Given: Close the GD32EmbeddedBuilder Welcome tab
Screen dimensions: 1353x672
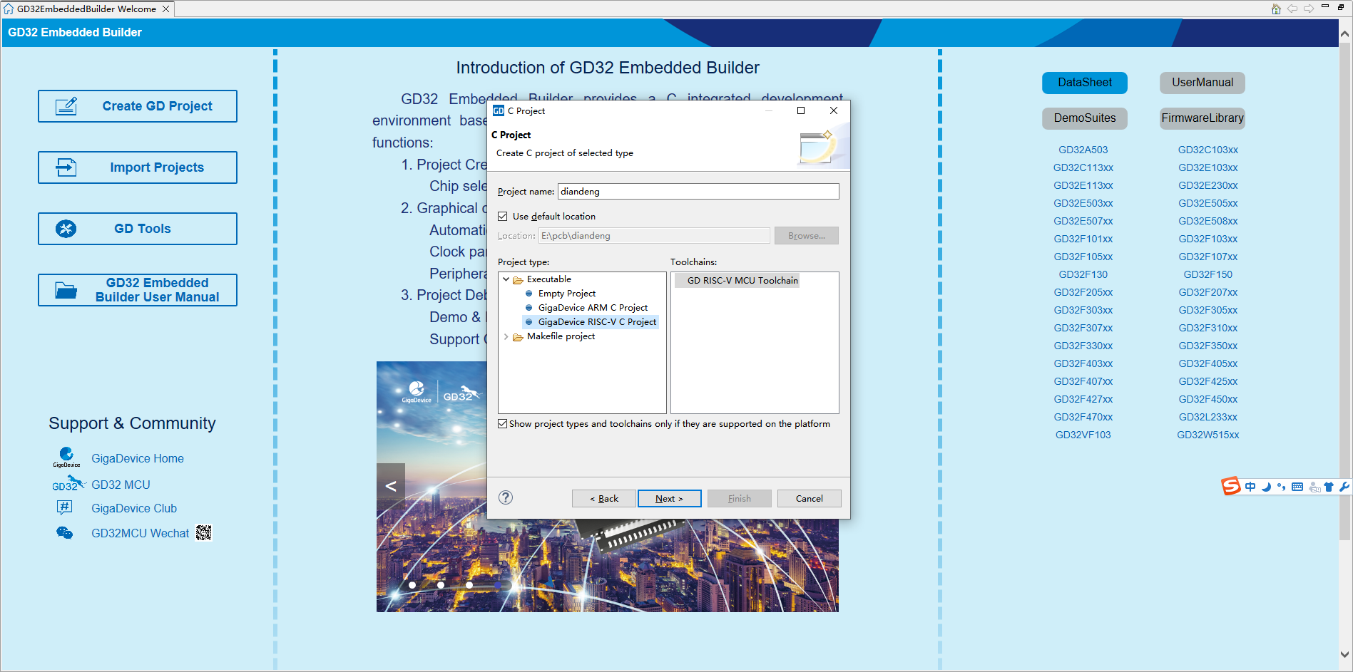Looking at the screenshot, I should coord(166,9).
